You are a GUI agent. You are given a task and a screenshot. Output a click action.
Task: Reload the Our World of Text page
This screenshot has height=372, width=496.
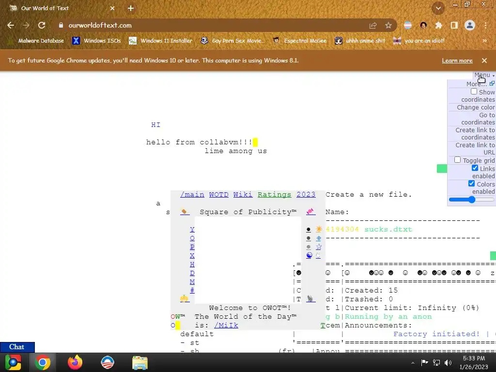[42, 25]
